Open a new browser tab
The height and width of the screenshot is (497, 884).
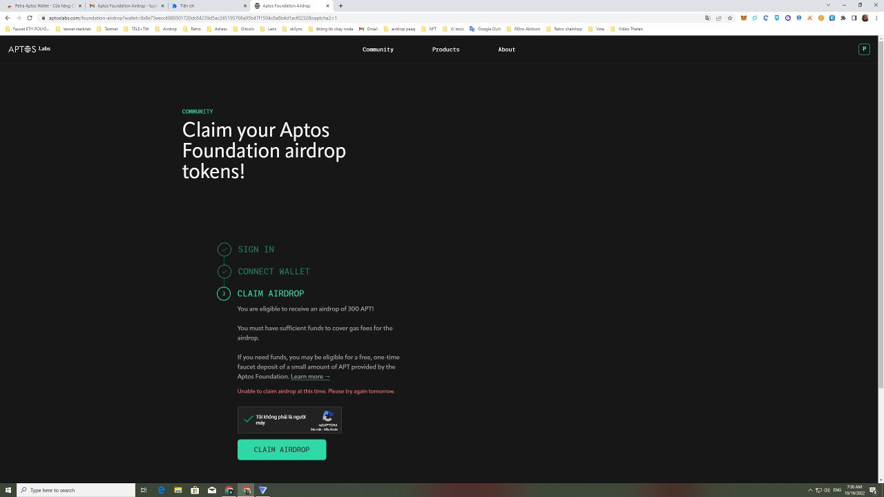[x=340, y=6]
